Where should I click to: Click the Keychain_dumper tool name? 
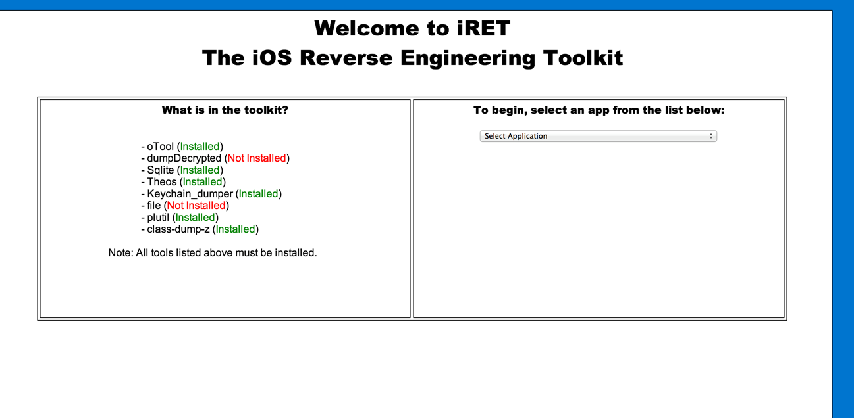point(190,194)
